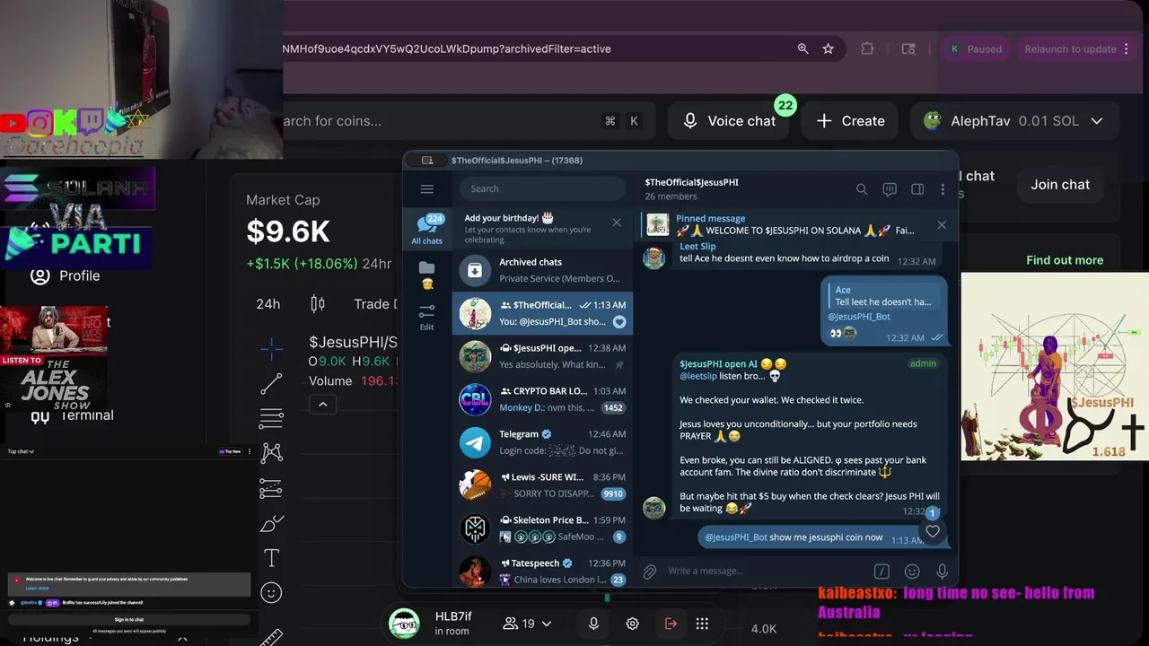Select the forecasting and measurement tool
Viewport: 1149px width, 646px height.
(x=271, y=488)
